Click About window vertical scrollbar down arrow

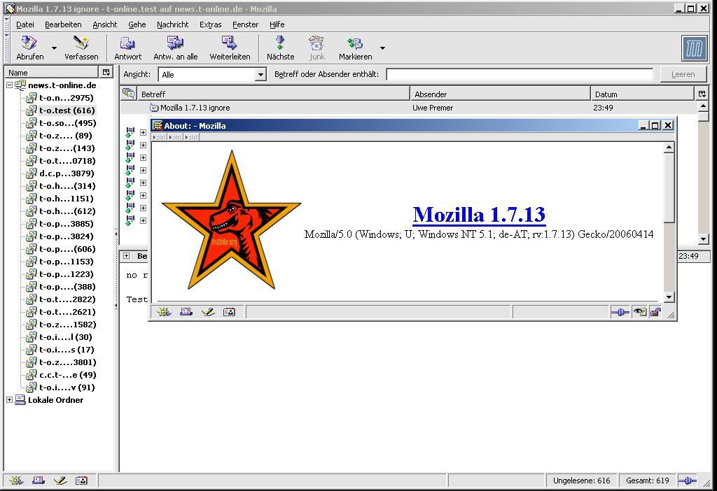[669, 297]
